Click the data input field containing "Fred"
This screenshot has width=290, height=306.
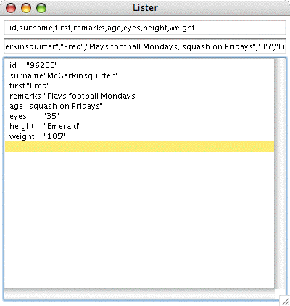(x=145, y=46)
